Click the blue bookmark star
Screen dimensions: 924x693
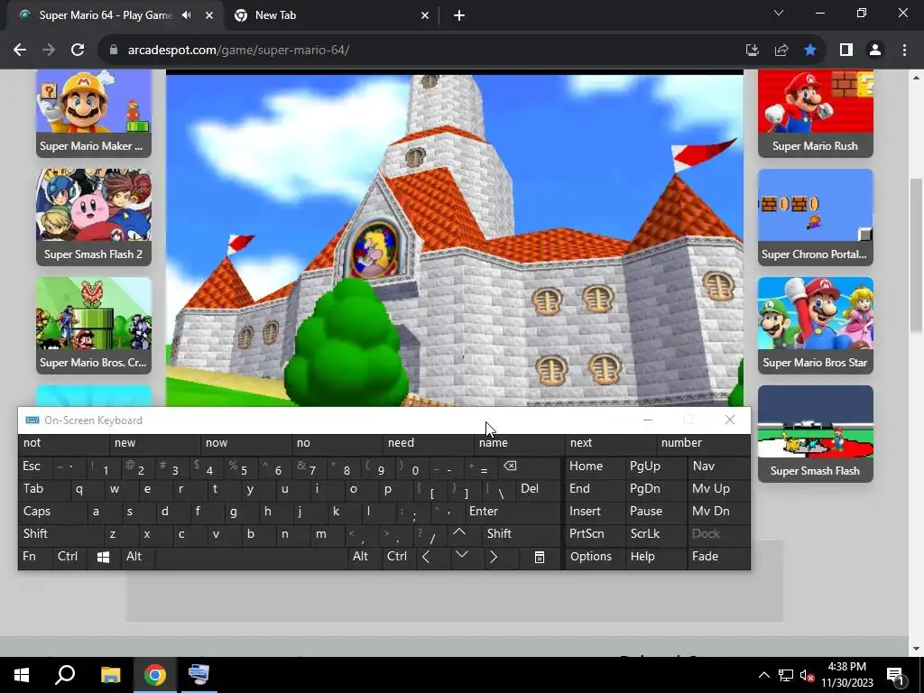tap(810, 51)
